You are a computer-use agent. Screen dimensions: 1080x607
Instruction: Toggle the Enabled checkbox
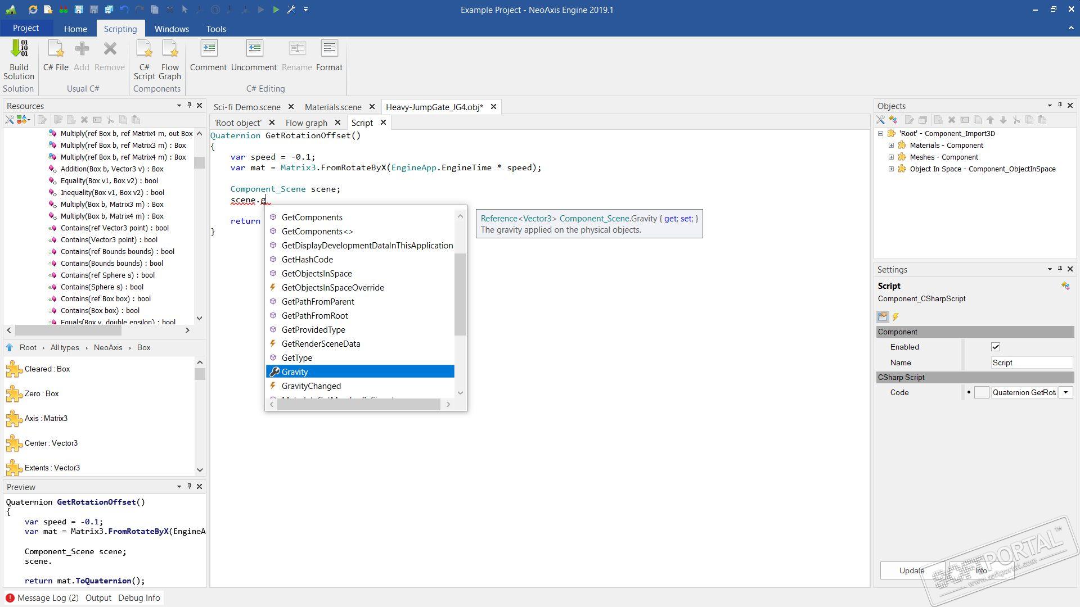995,347
